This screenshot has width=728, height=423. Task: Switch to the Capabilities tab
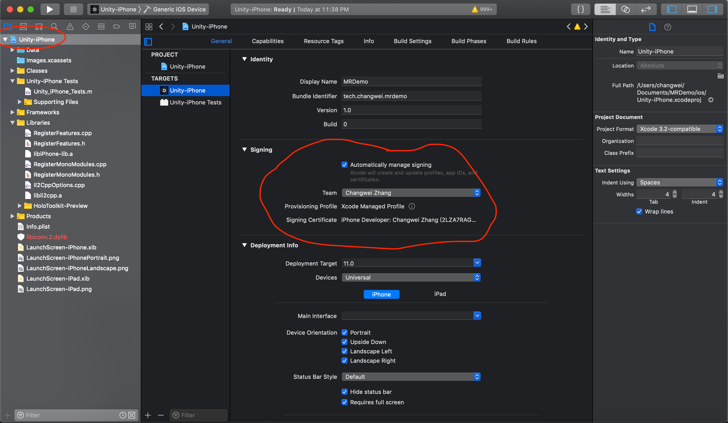coord(268,41)
